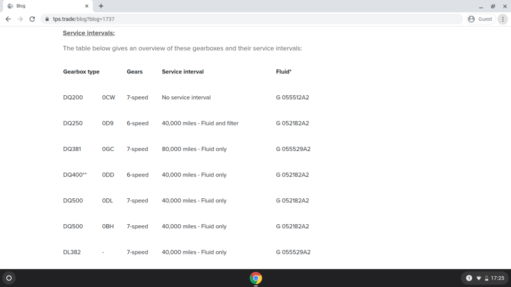Click the Guest profile button

(x=480, y=19)
